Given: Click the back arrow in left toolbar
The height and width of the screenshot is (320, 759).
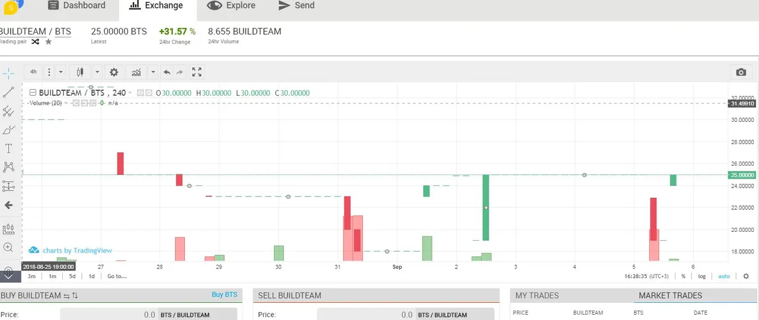Looking at the screenshot, I should click(x=8, y=205).
